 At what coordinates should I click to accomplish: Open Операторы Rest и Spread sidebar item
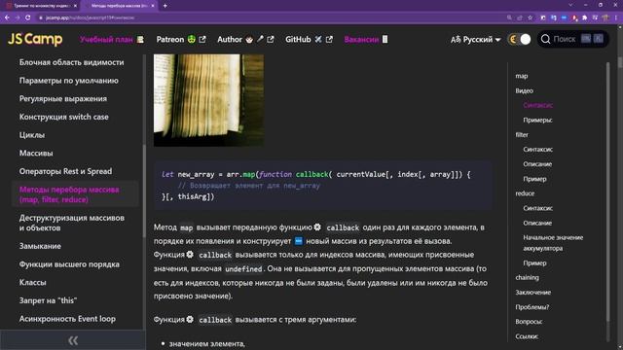point(65,171)
